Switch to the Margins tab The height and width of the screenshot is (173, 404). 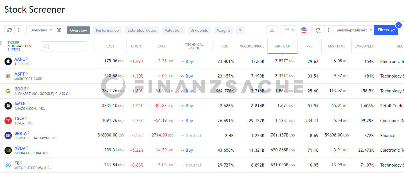[224, 30]
